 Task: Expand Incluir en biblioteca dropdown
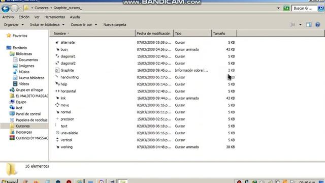tap(47, 25)
